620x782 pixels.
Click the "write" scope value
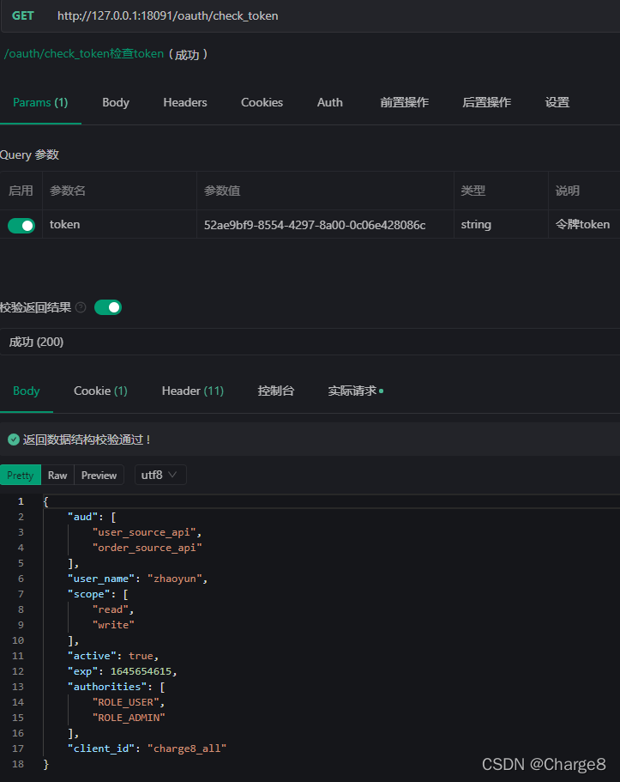(x=113, y=626)
